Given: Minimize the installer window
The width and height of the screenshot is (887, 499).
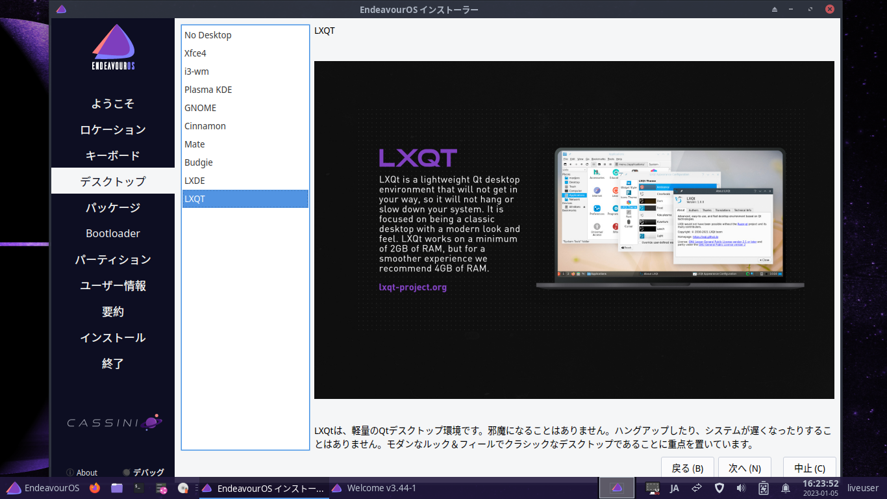Looking at the screenshot, I should (792, 10).
